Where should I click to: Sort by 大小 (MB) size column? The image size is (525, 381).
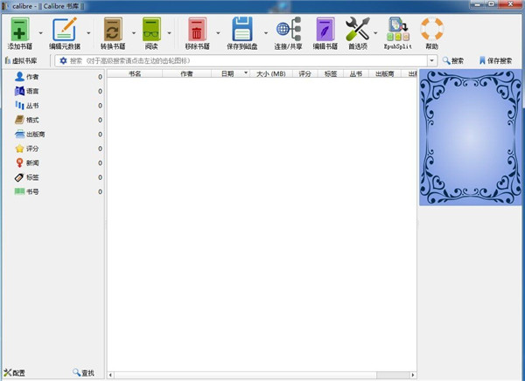pyautogui.click(x=271, y=73)
